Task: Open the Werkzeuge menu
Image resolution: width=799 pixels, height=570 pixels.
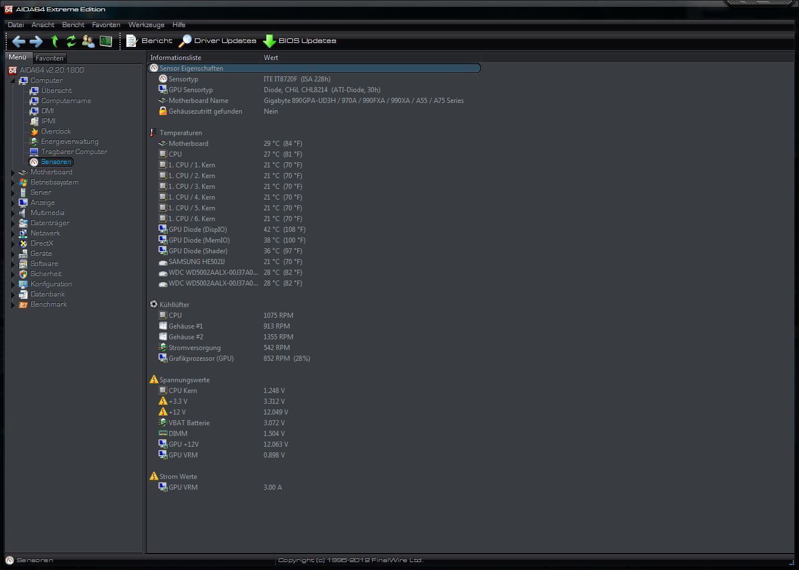Action: coord(146,25)
